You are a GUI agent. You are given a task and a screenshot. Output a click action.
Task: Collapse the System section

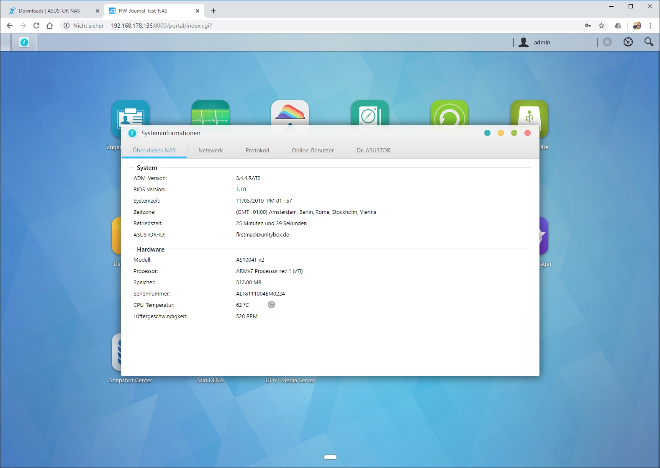click(x=131, y=167)
